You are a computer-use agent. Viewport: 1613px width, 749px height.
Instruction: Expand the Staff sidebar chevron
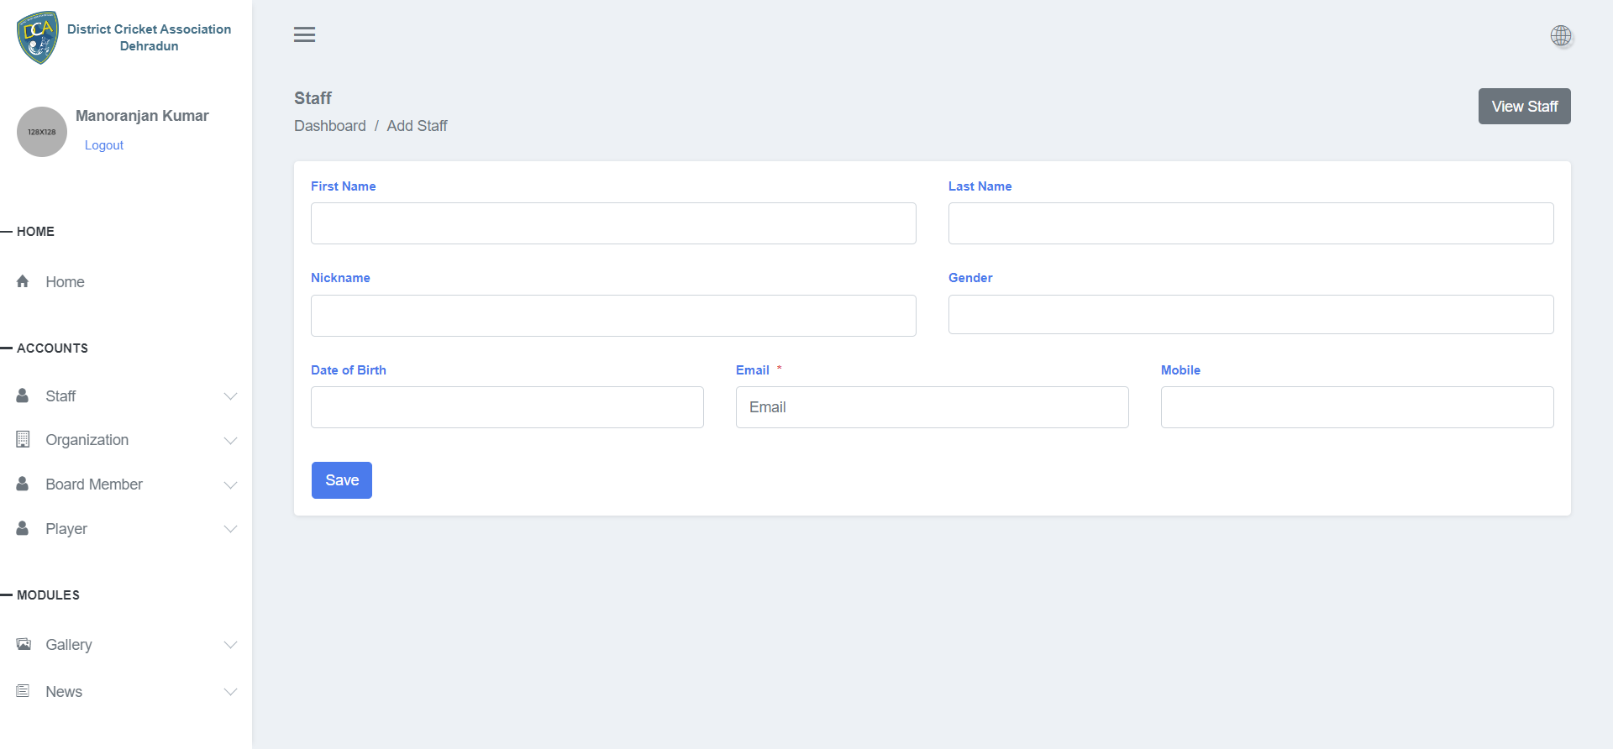tap(230, 396)
